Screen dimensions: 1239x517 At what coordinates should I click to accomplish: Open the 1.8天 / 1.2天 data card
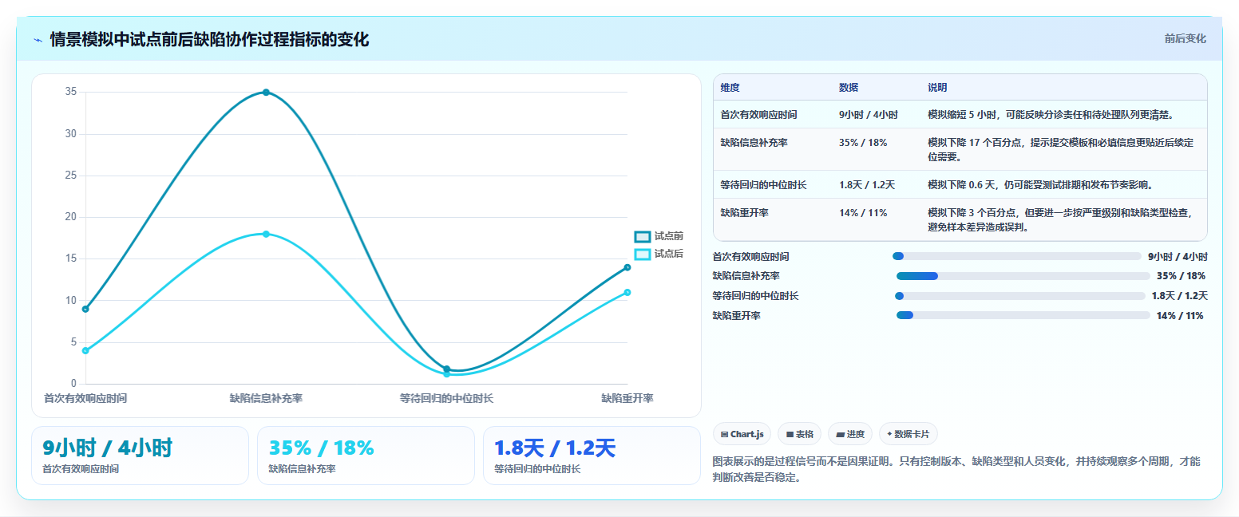(x=592, y=456)
